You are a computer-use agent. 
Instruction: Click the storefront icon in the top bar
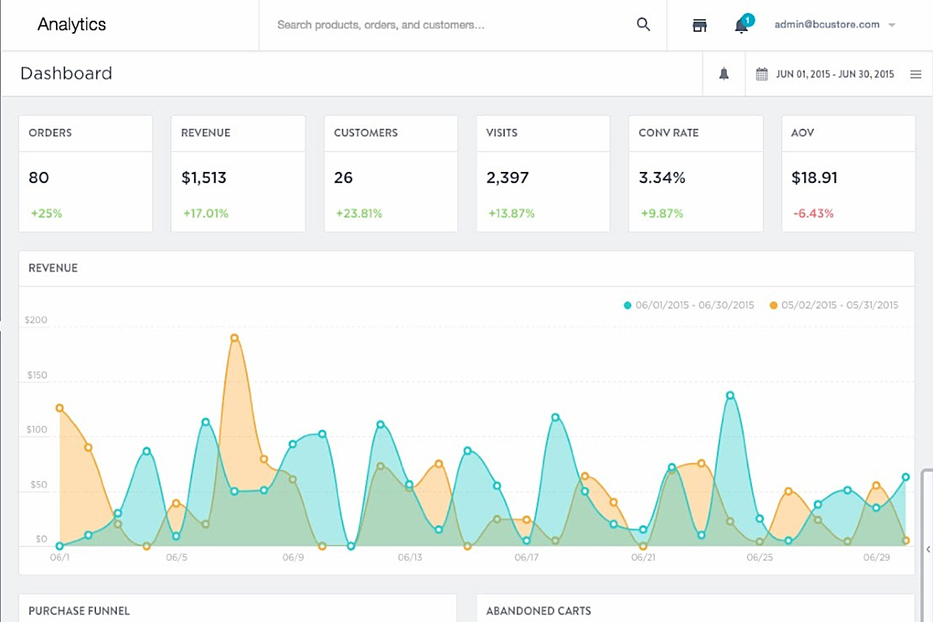point(699,25)
